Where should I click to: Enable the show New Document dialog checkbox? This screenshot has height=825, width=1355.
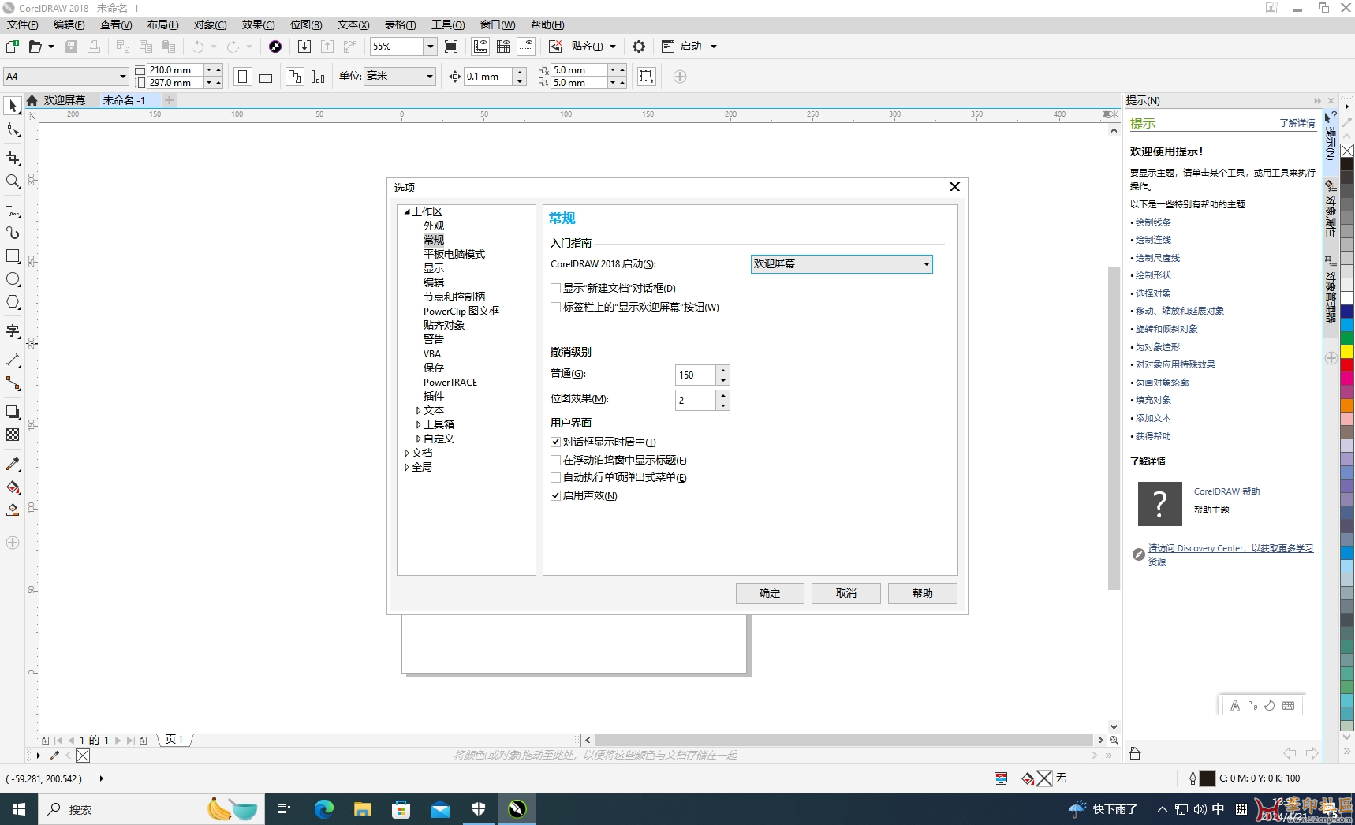[x=556, y=289]
